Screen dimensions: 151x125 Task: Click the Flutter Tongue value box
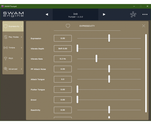click(x=63, y=90)
